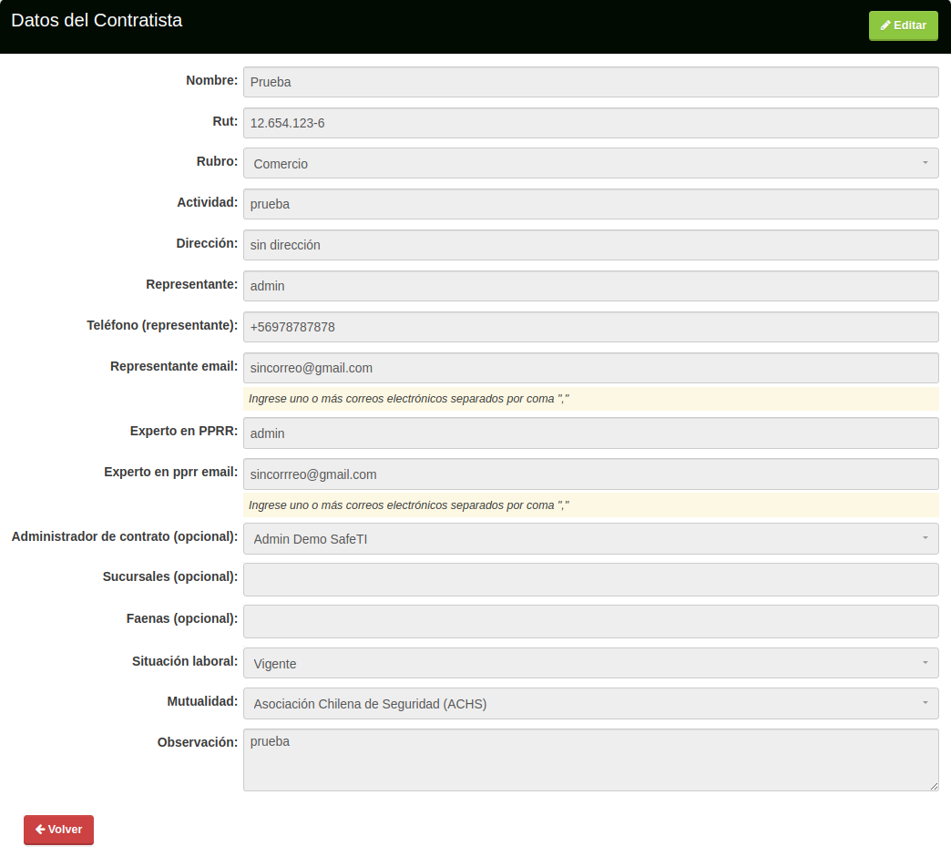Expand the Administrador de contrato dropdown
The image size is (951, 856).
coord(590,539)
